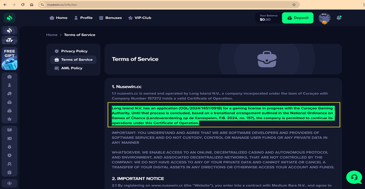Open Bonuses in top navigation
This screenshot has height=189, width=365.
click(x=110, y=18)
